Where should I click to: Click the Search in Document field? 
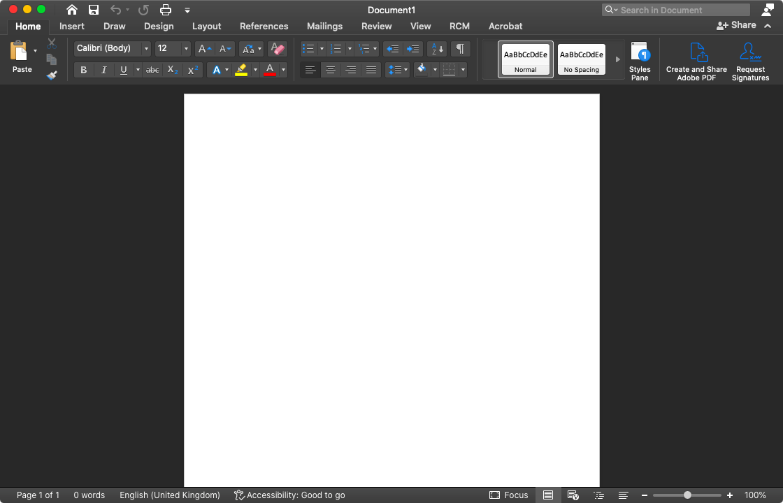pos(675,10)
